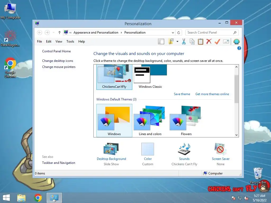Viewport: 271px width, 203px height.
Task: Click the folder options toolbar icon
Action: [171, 41]
